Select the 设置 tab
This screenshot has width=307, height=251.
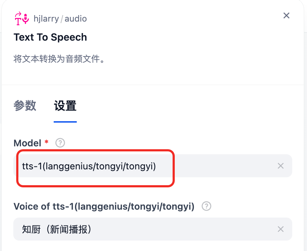65,106
